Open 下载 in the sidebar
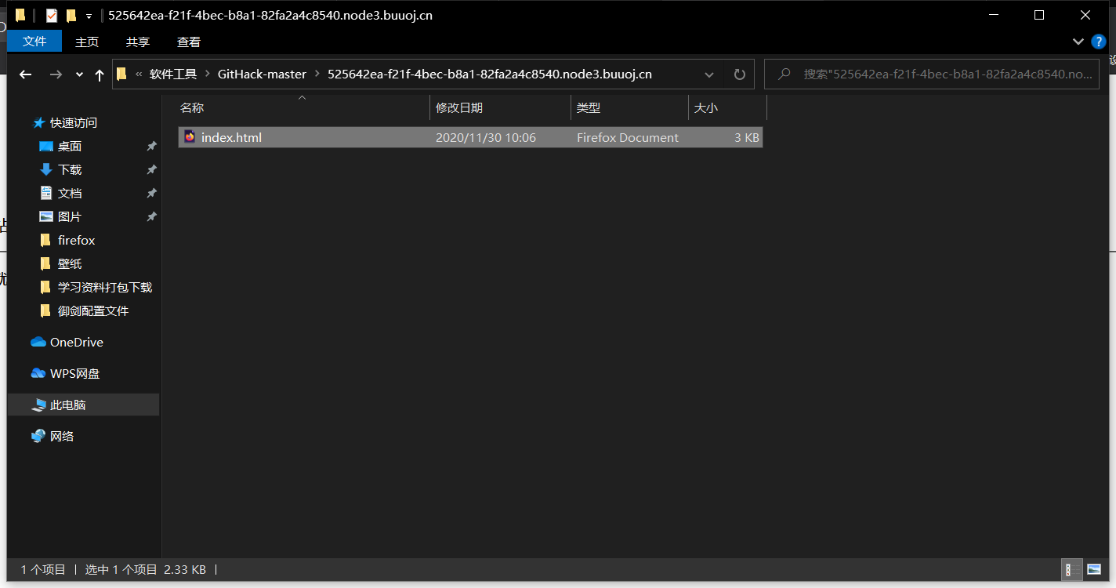1116x588 pixels. 70,170
